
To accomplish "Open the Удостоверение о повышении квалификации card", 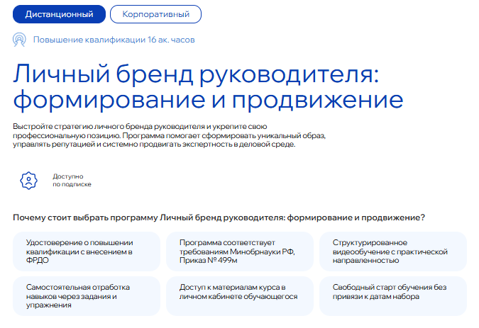I will pos(86,251).
